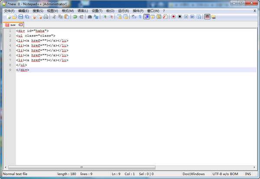Screen dimensions: 260x179
Task: Click the New file toolbar icon
Action: [8, 17]
